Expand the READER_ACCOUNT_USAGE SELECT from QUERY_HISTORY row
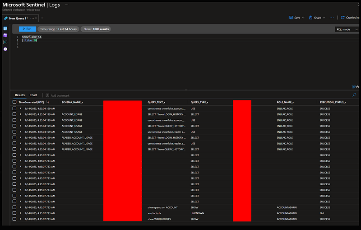 tap(20, 149)
